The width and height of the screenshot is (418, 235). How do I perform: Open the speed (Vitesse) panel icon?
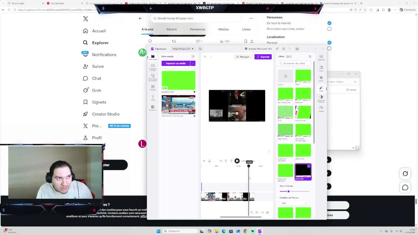[321, 108]
